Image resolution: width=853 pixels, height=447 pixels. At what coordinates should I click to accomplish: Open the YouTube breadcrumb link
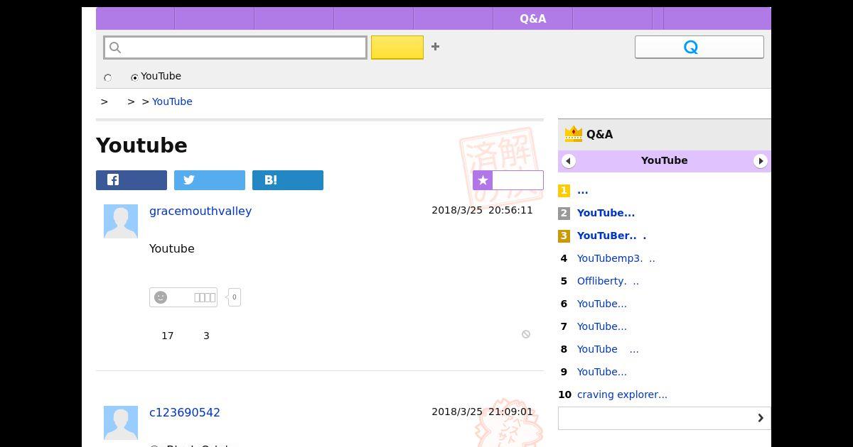click(x=172, y=101)
